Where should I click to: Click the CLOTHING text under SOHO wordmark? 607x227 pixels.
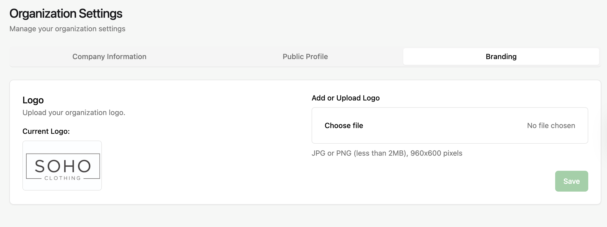pos(63,178)
